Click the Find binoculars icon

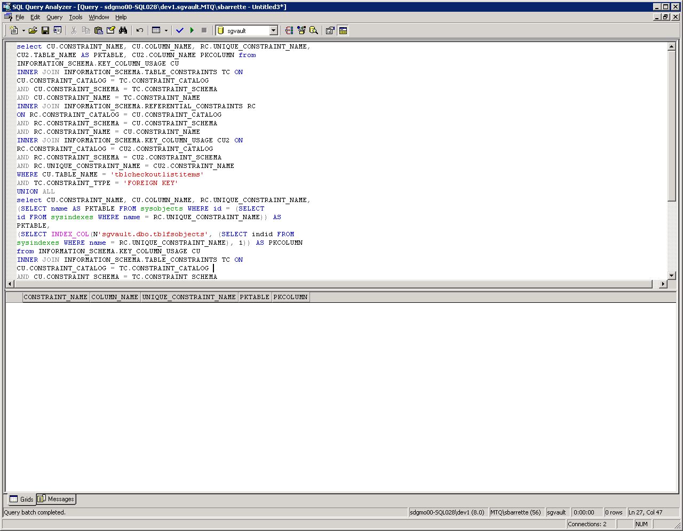123,30
